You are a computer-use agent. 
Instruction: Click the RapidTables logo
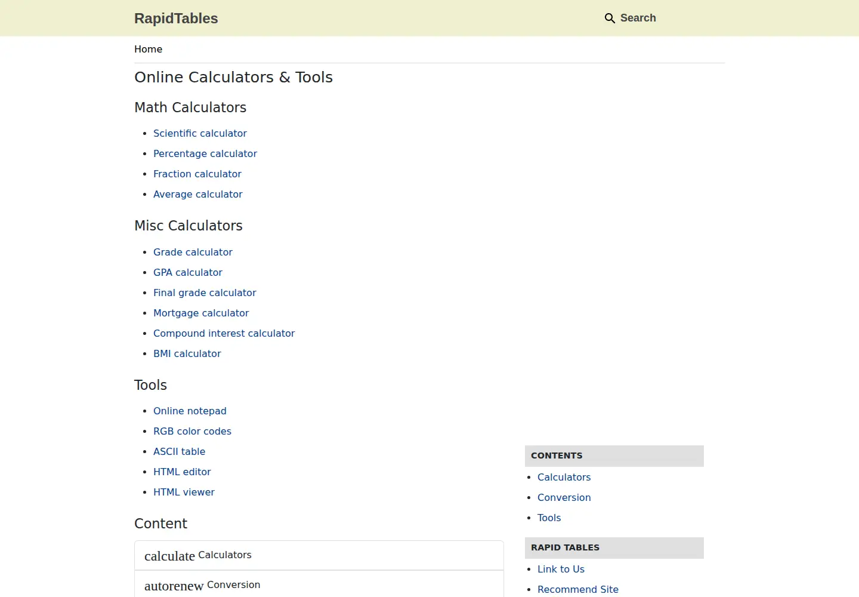click(x=176, y=19)
